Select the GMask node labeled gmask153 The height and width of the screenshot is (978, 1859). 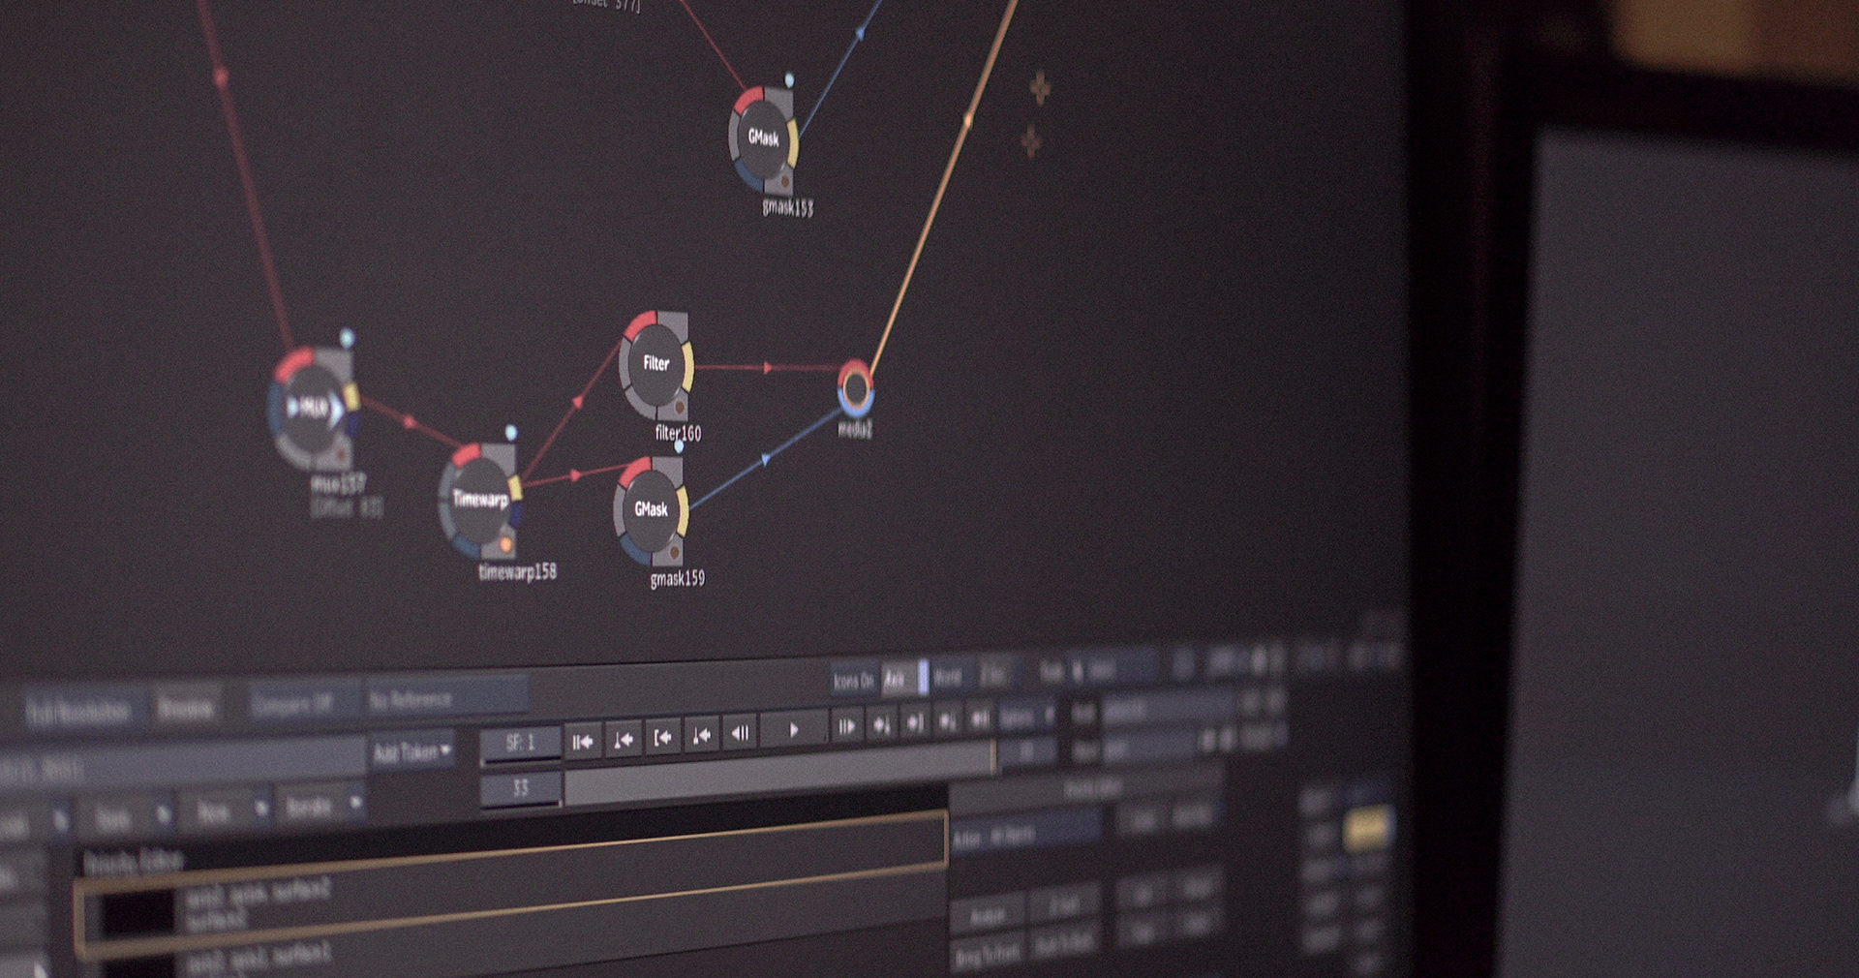click(x=764, y=139)
